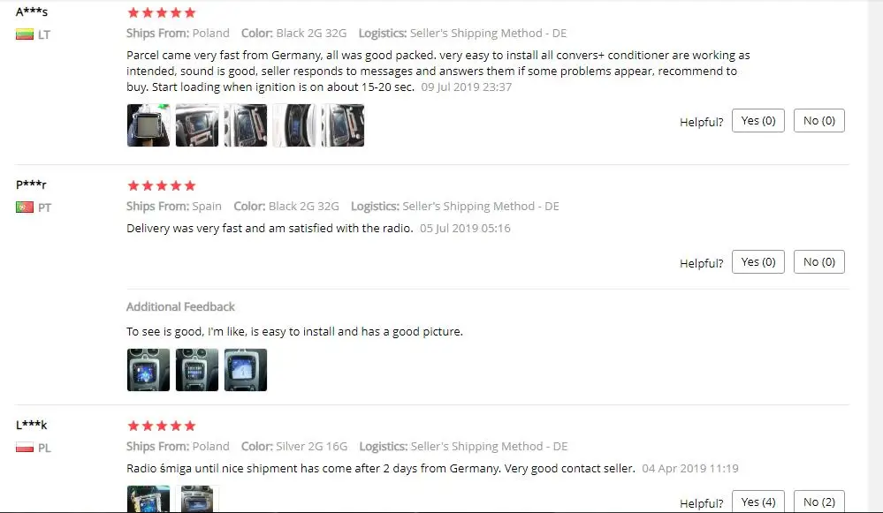The width and height of the screenshot is (883, 513).
Task: Mark A***s review helpful with Yes (0)
Action: pyautogui.click(x=758, y=120)
